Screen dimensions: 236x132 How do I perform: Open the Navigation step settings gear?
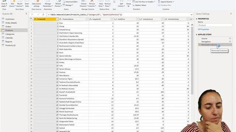(x=230, y=41)
